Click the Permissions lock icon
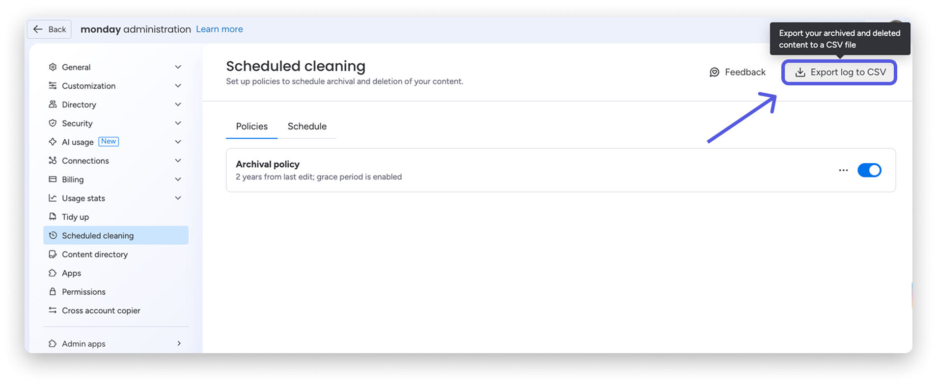 point(53,292)
